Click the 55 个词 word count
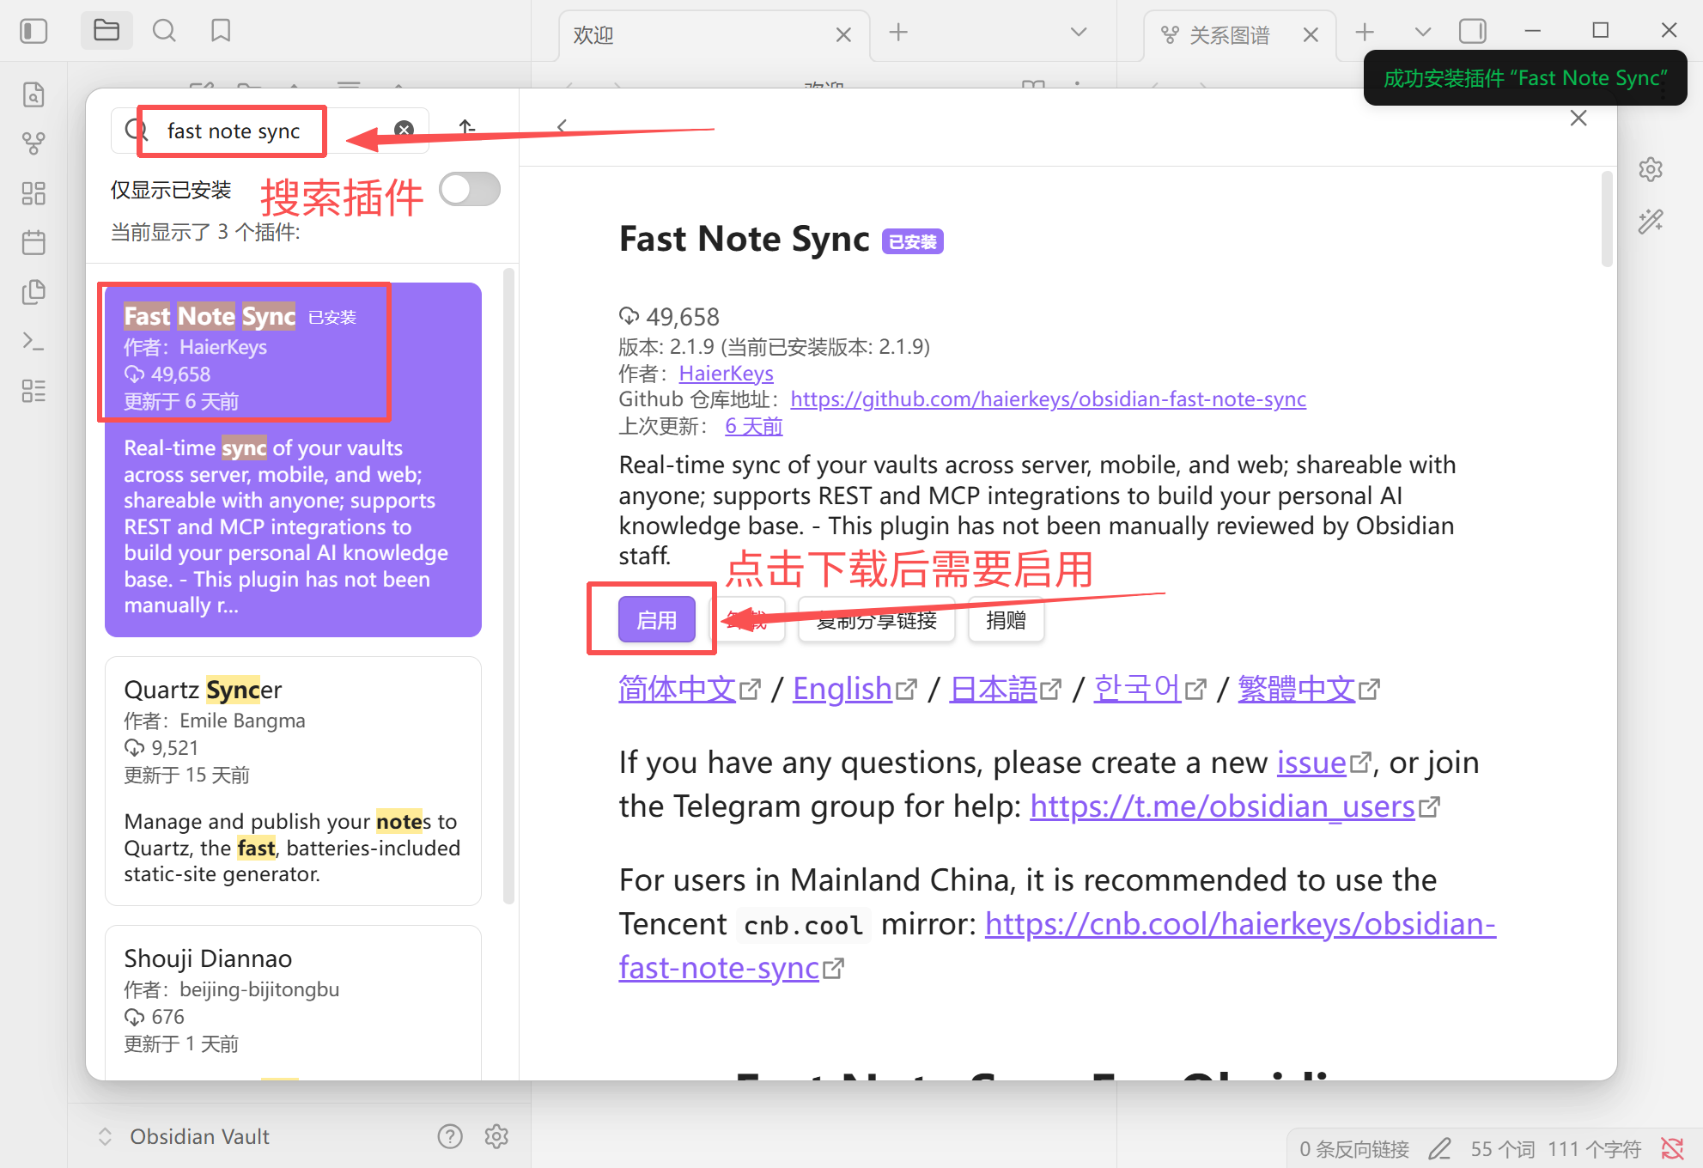Screen dimensions: 1703x1168 tap(1502, 1149)
